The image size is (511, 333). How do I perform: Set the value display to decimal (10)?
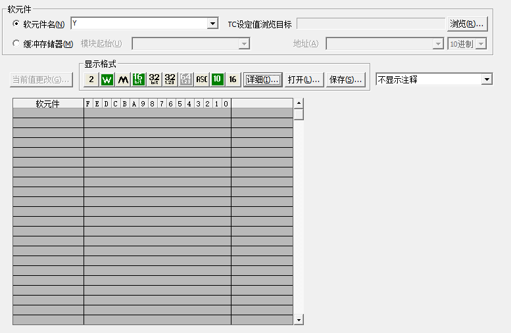pos(217,79)
